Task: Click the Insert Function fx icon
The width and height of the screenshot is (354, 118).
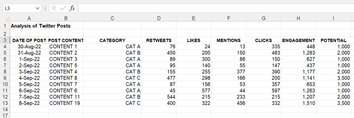Action: click(72, 9)
